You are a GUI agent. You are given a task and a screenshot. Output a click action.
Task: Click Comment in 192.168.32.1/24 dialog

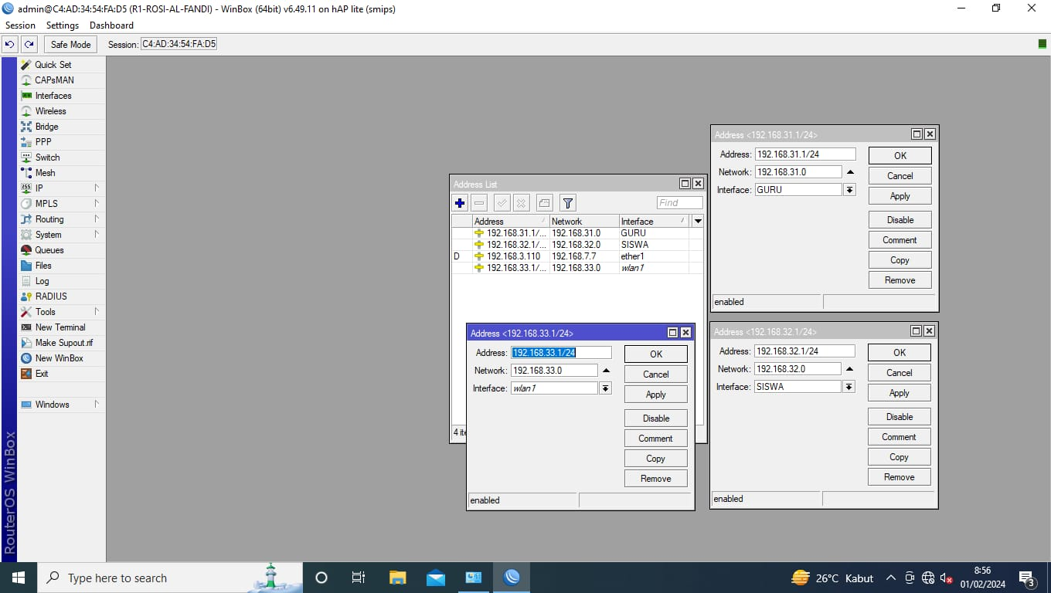[900, 437]
